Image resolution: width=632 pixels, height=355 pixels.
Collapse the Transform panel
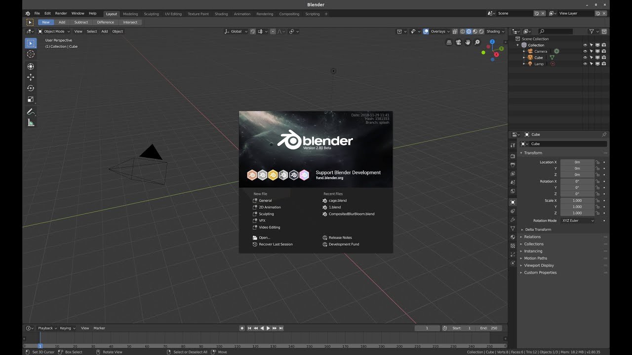[x=533, y=153]
